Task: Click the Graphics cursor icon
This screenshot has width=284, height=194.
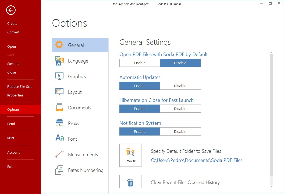Action: coord(59,76)
